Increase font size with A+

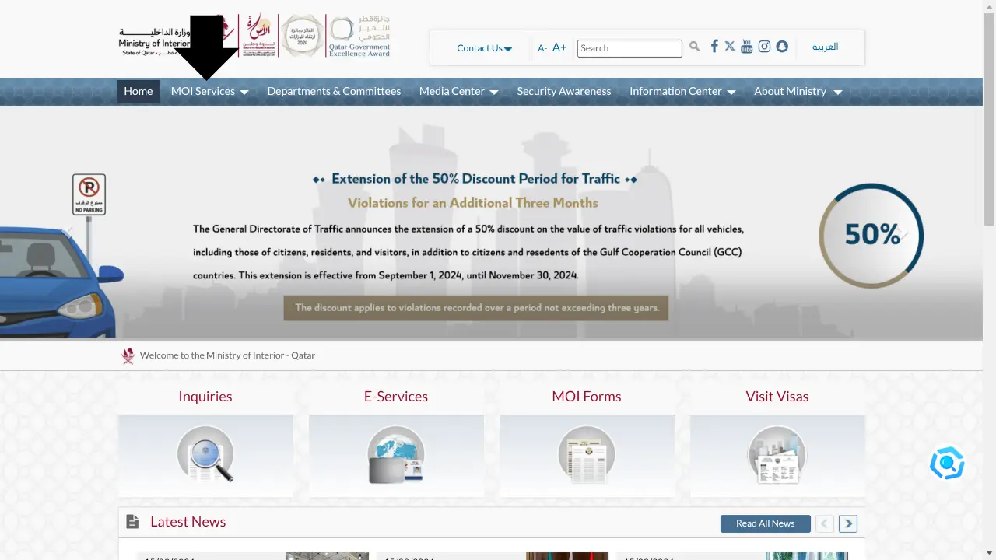[x=559, y=48]
